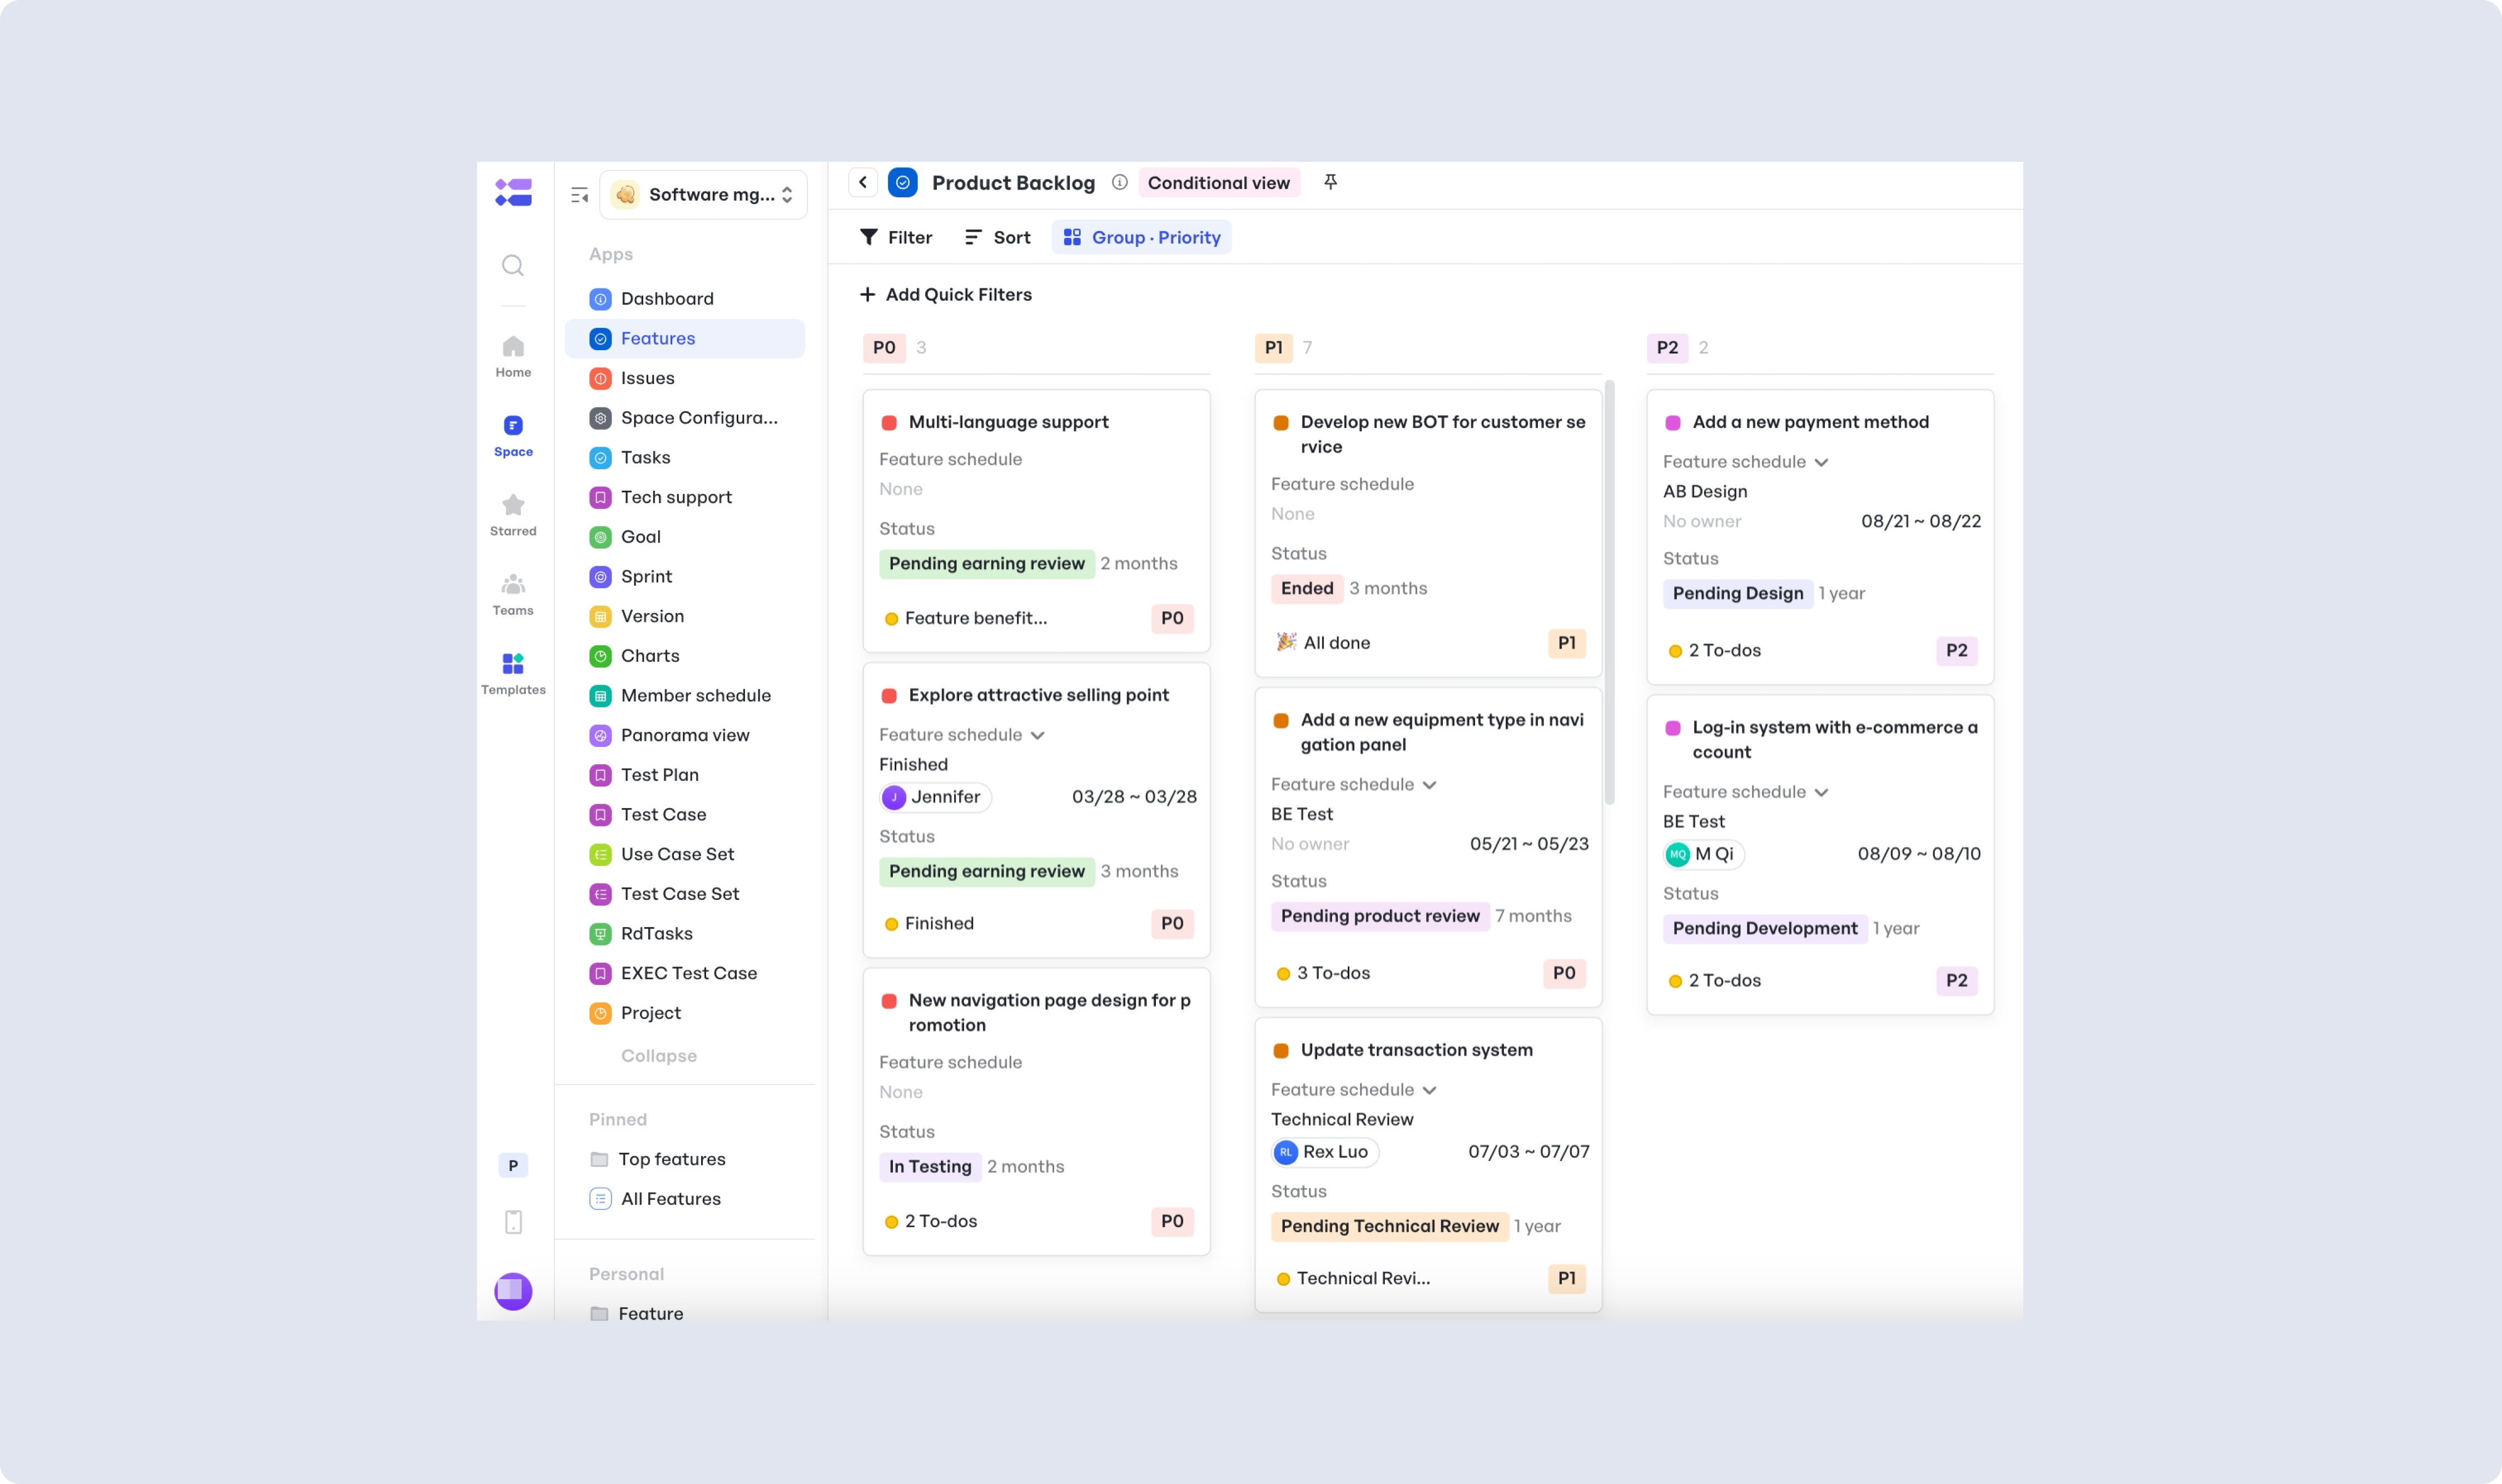Open Panorama view app
Viewport: 2502px width, 1484px height.
684,735
